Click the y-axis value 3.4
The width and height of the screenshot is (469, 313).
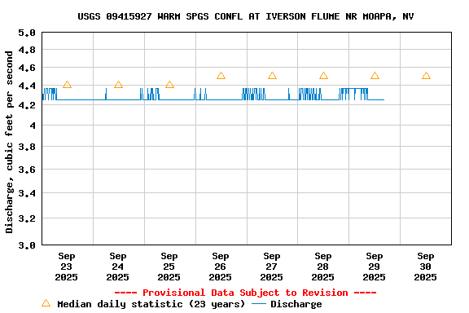coord(27,193)
